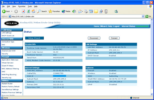Viewport: 154px width, 100px height.
Task: Click the page scrollbar up arrow
Action: [152, 20]
